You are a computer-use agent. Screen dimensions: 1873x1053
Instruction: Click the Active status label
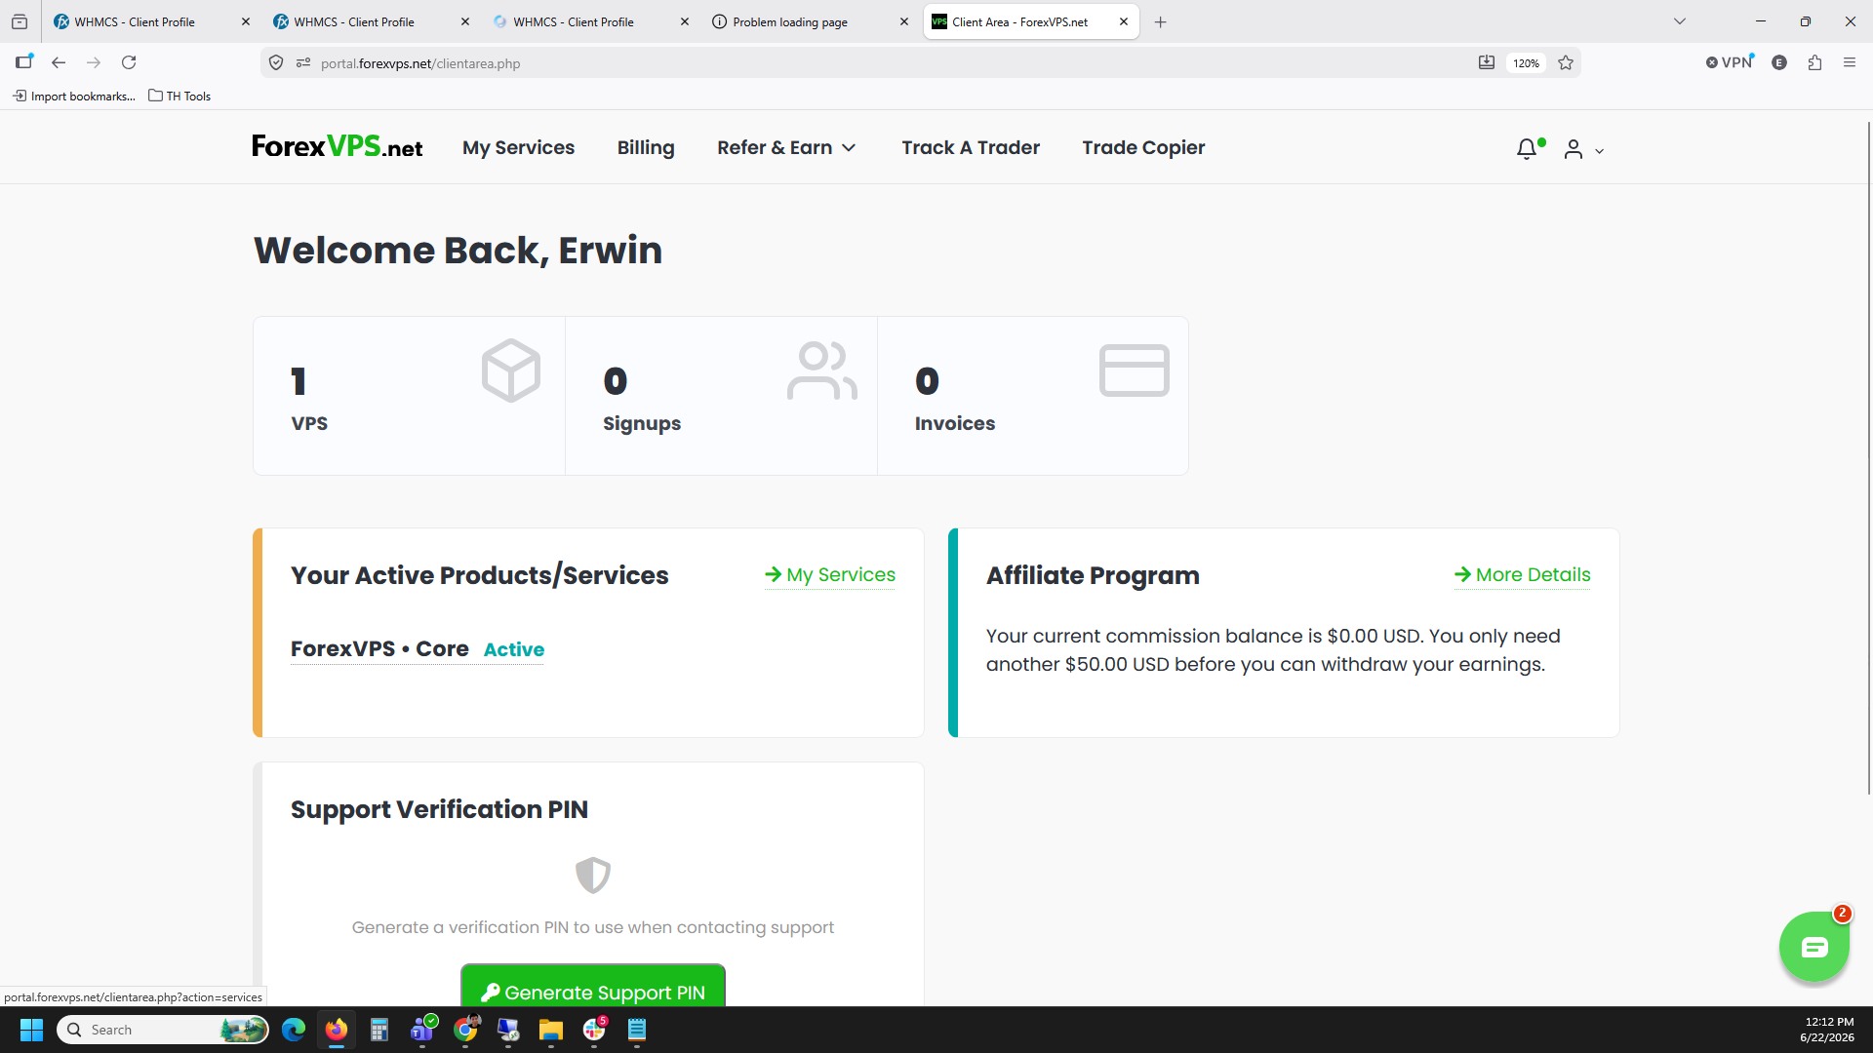[513, 649]
